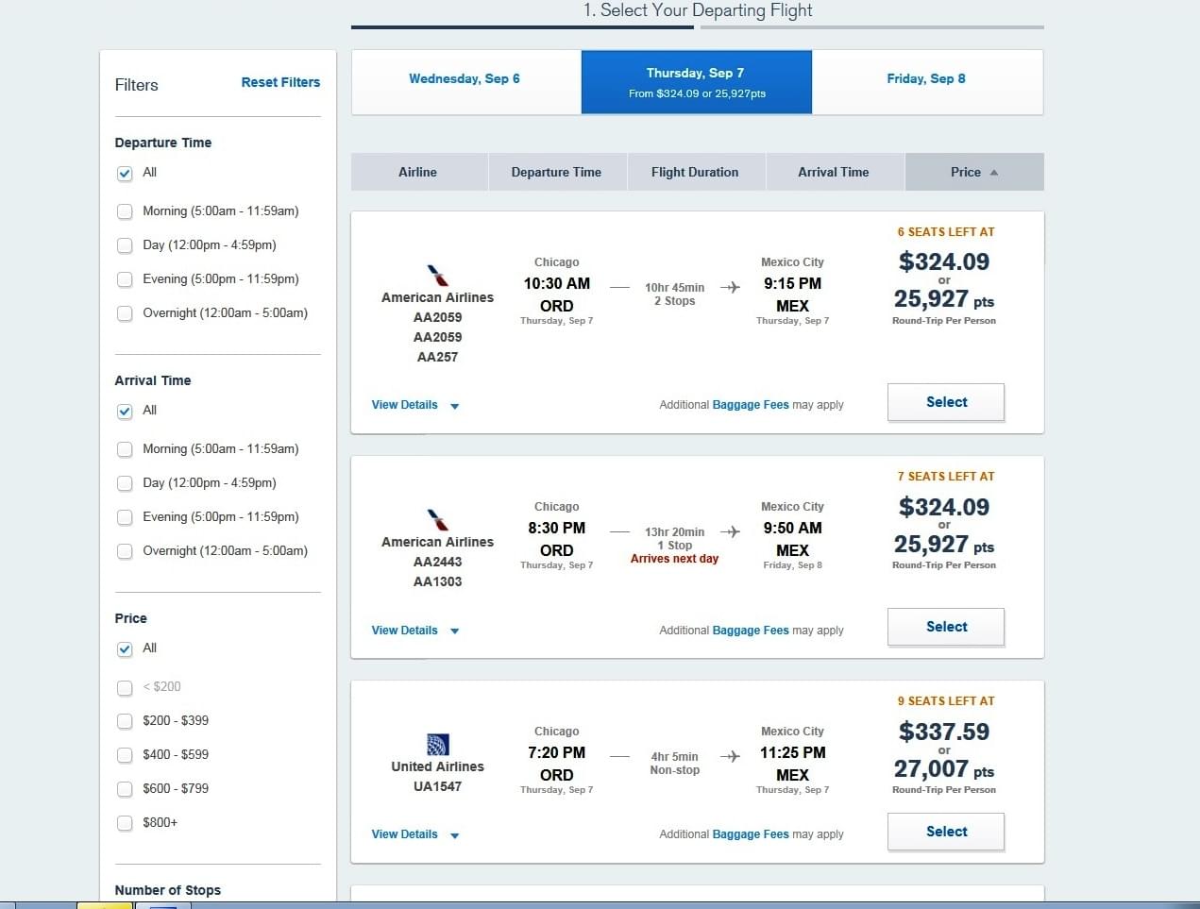Screen dimensions: 1200x909
Task: Tick Morning under Departure Time filter
Action: 125,211
